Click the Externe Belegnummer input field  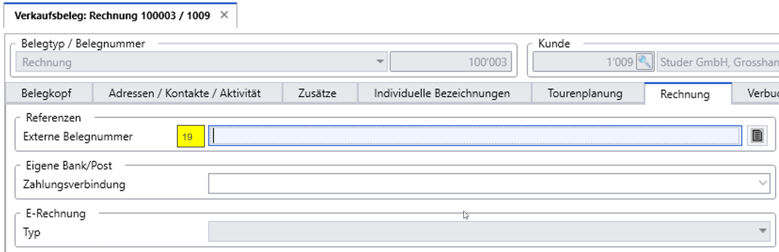[x=475, y=136]
